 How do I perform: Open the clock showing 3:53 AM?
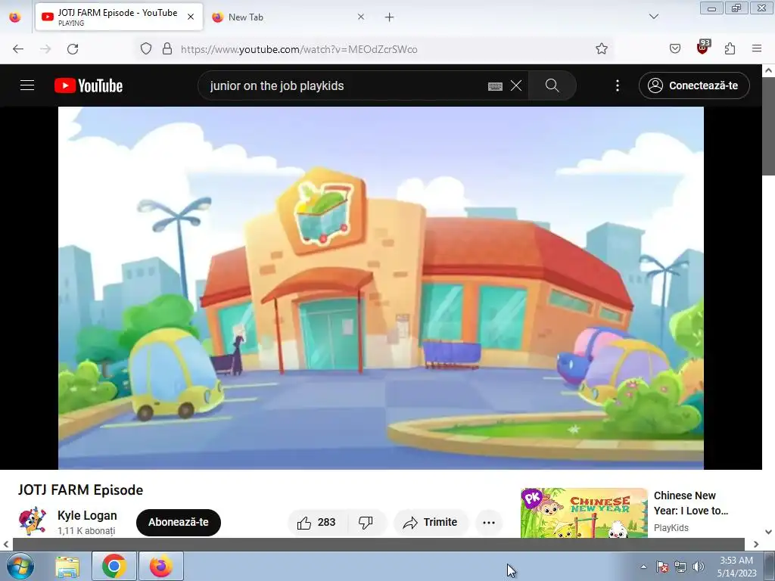point(736,567)
